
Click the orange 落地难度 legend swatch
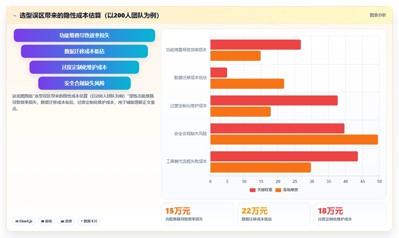278,190
